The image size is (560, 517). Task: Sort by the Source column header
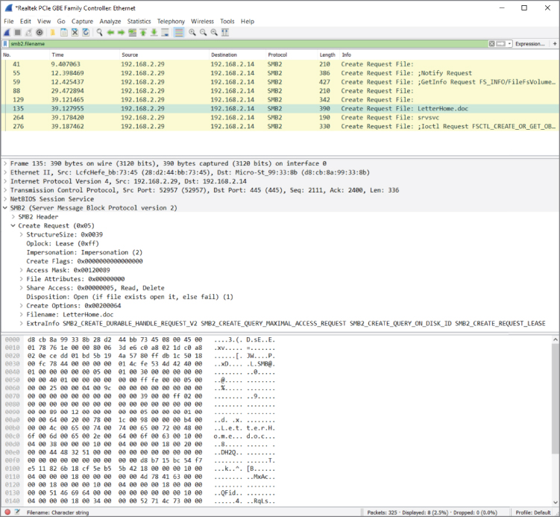click(x=164, y=54)
